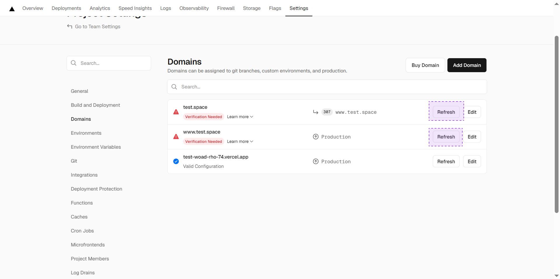Expand Learn more for www.test.space
The height and width of the screenshot is (279, 560).
coord(240,141)
